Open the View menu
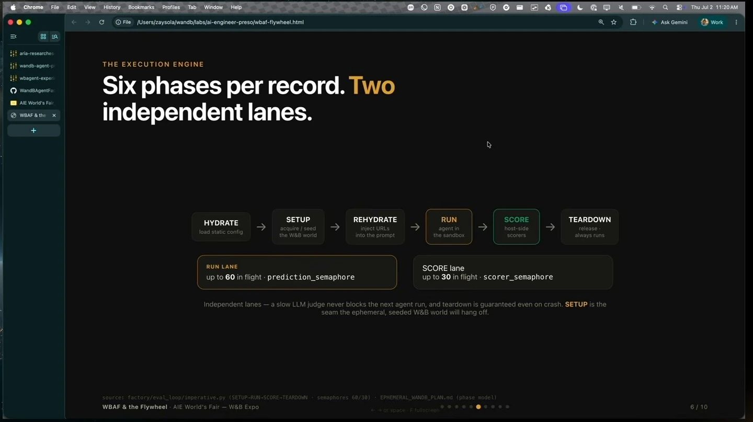 pos(90,7)
